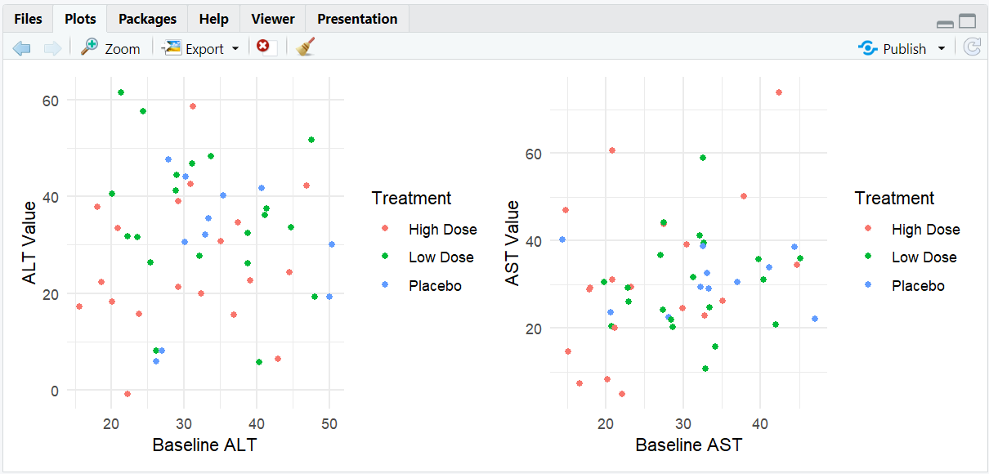This screenshot has height=474, width=989.
Task: Go to the previous plot arrow
Action: point(22,48)
